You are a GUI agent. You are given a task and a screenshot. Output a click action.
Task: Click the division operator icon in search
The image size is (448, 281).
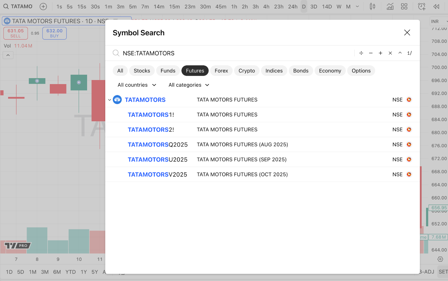pos(361,53)
